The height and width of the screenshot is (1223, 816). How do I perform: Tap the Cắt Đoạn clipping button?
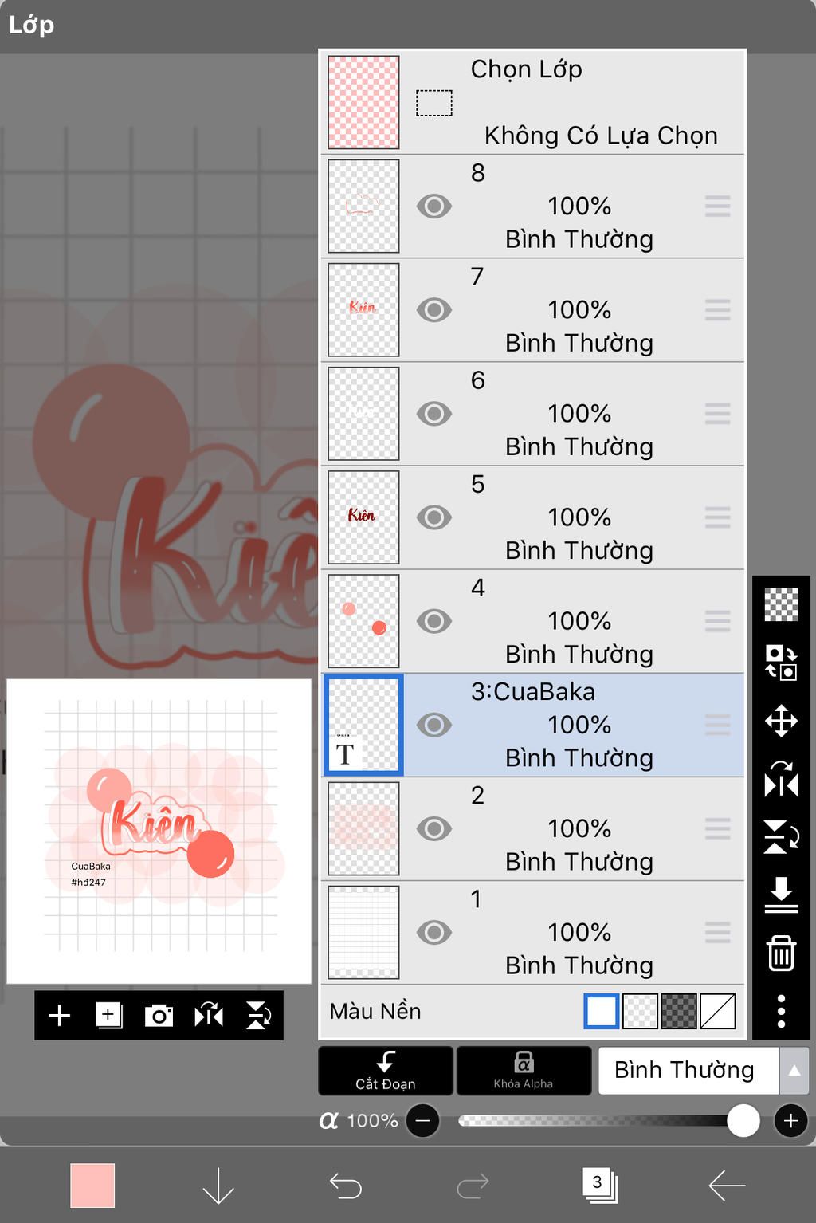pyautogui.click(x=386, y=1071)
